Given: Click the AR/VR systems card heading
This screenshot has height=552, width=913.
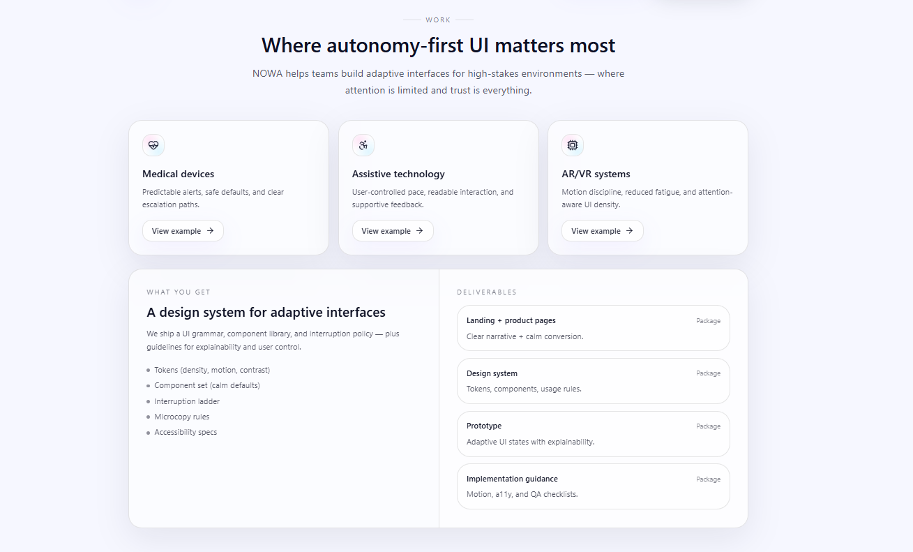Looking at the screenshot, I should (596, 174).
